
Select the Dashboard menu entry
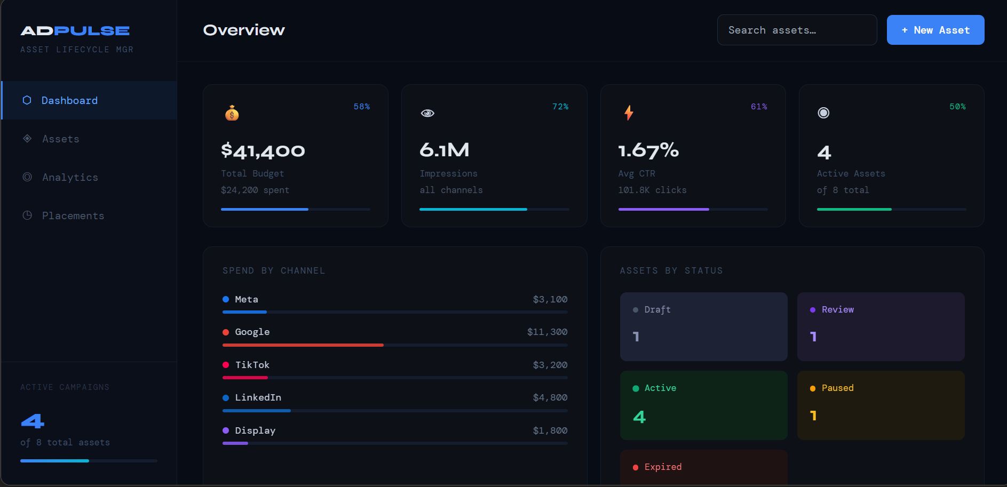click(69, 100)
